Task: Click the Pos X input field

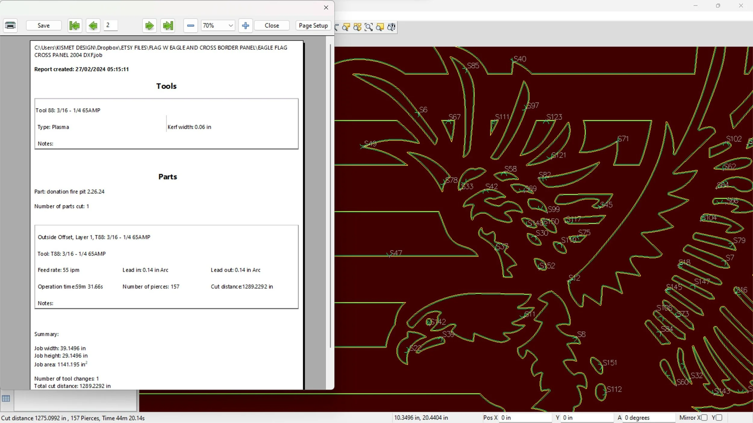Action: (x=525, y=418)
